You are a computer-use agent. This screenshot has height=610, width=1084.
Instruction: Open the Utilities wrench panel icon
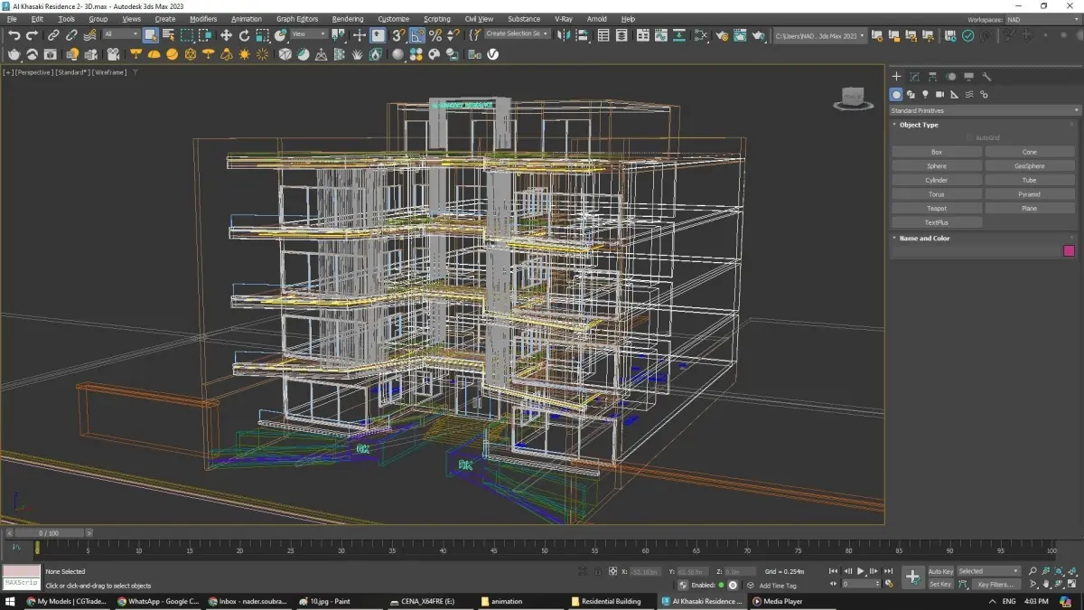pos(986,77)
